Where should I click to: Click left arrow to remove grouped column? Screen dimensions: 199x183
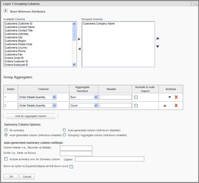pos(79,49)
